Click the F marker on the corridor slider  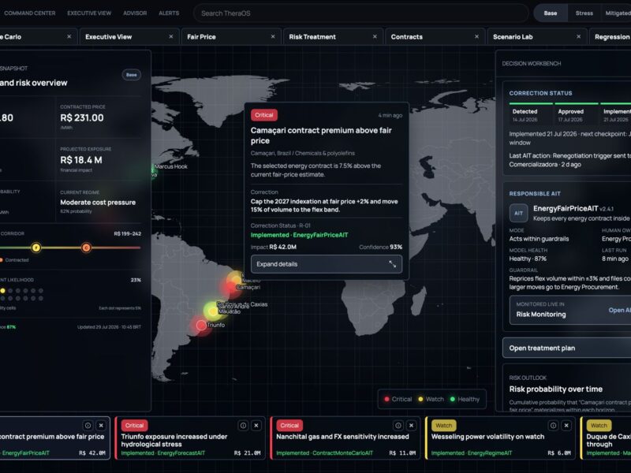tap(35, 248)
